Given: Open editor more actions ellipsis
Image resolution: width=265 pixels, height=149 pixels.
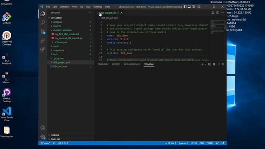Looking at the screenshot, I should point(222,13).
